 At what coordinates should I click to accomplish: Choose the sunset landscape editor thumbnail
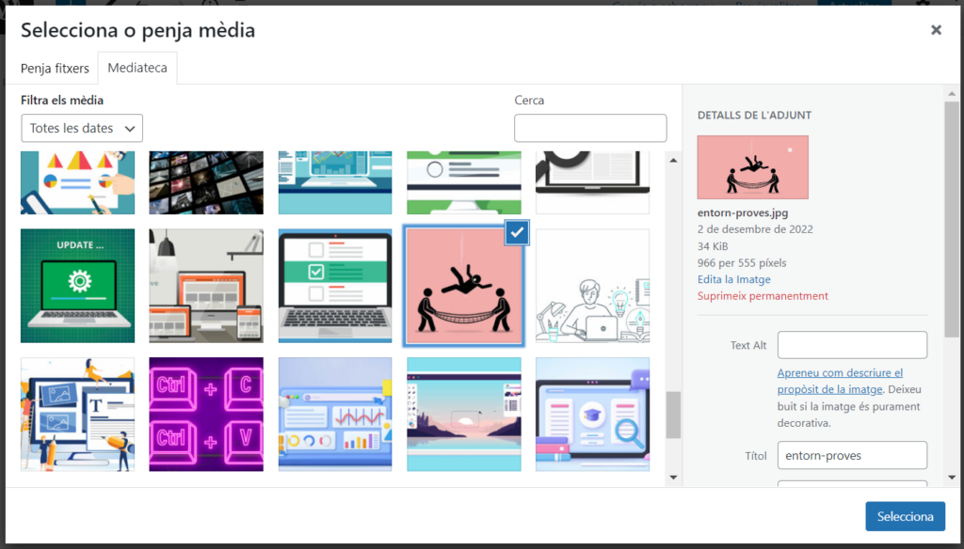(463, 414)
